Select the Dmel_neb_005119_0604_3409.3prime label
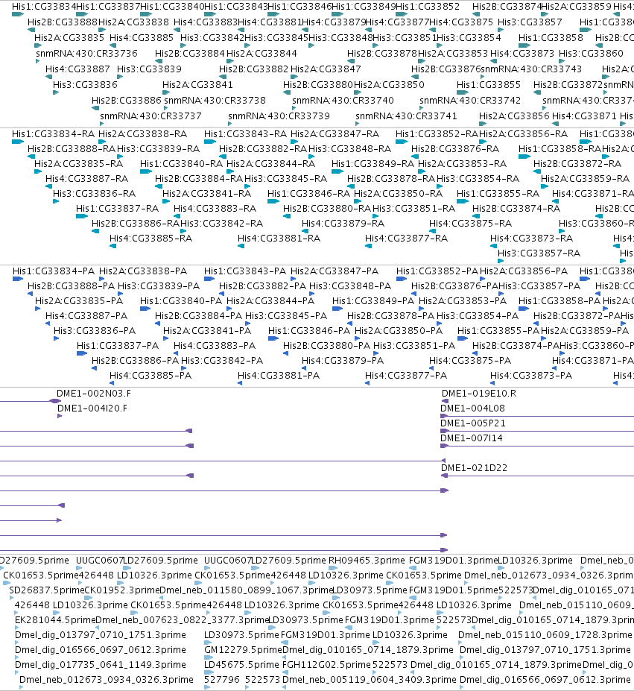 370,680
